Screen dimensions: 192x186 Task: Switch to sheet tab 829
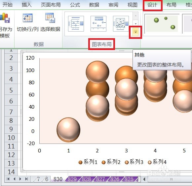tap(72, 179)
